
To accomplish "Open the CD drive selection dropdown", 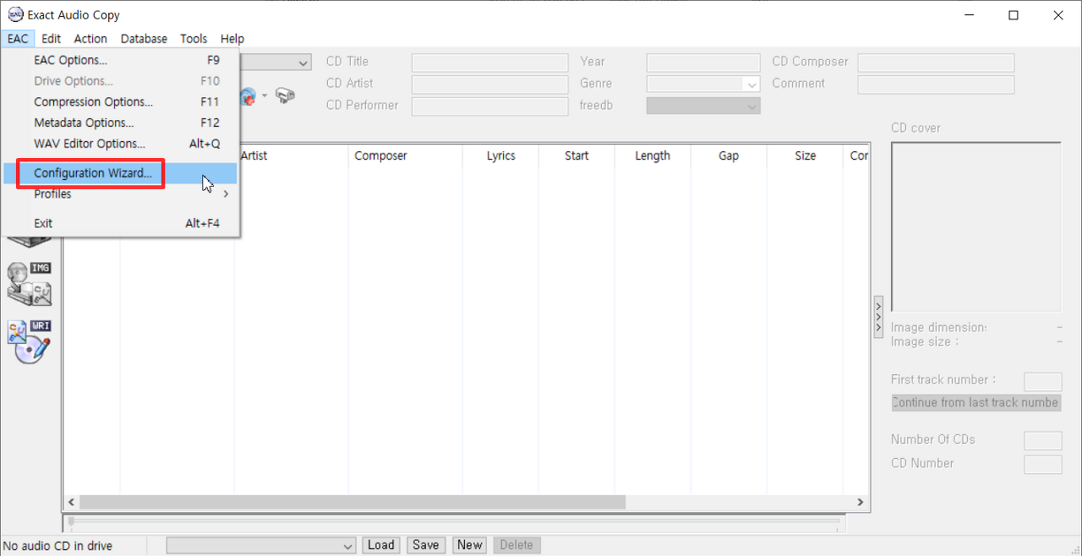I will [303, 63].
